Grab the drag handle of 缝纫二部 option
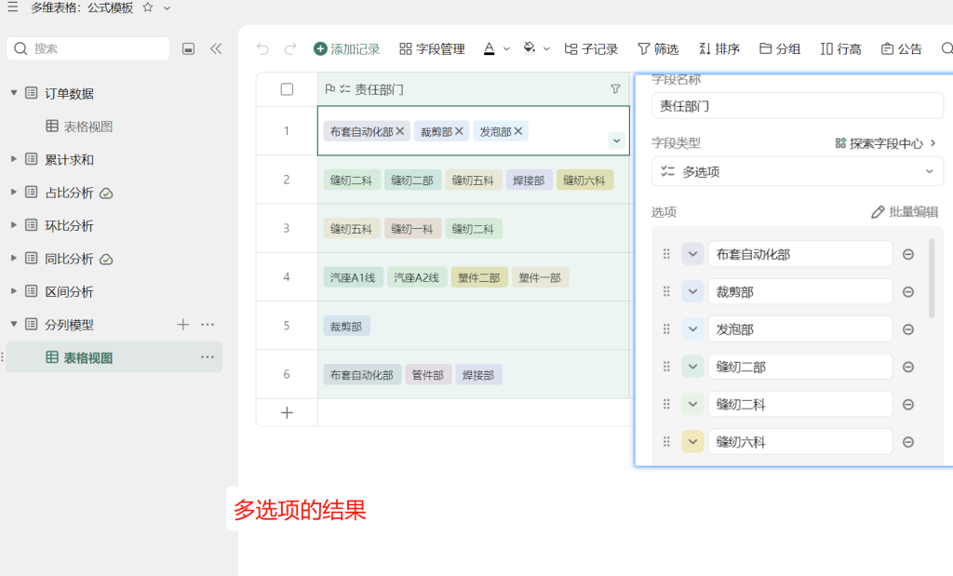 click(x=666, y=367)
